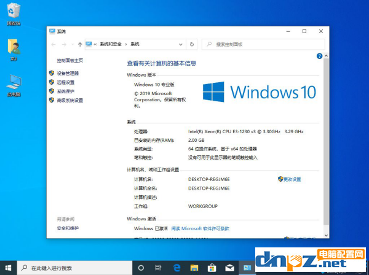Click the shield icon beside 更改设置
369x275 pixels.
tap(280, 179)
